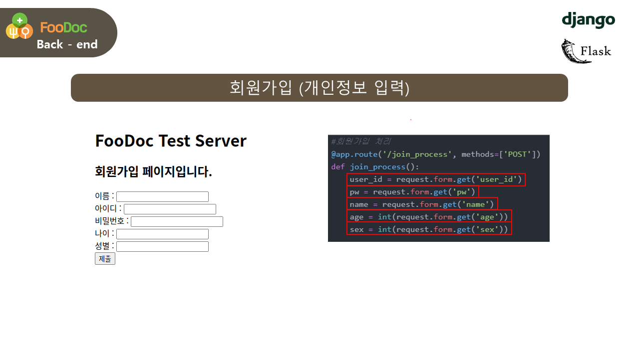Click the FooDoc brand name text

tap(64, 27)
